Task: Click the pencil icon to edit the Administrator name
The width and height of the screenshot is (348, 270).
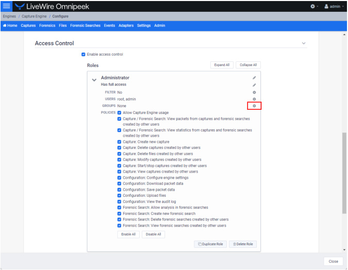Action: pos(254,78)
